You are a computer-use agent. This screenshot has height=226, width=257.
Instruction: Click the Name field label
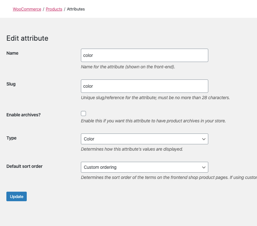point(12,53)
